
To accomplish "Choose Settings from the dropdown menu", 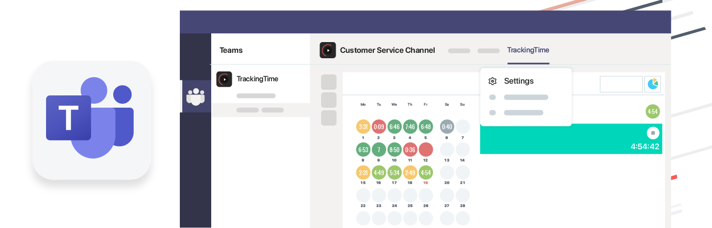I will pyautogui.click(x=518, y=81).
